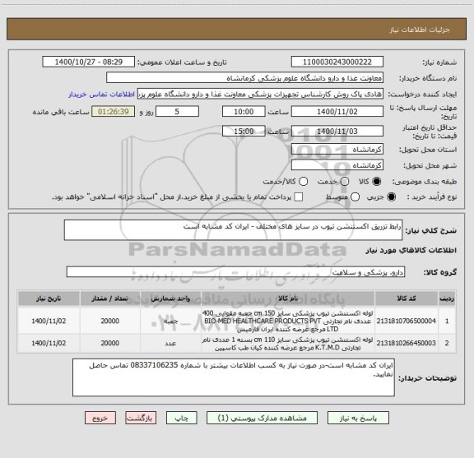Click the اطلاعات کالاهای مورد نیاز section heading

coord(411,251)
